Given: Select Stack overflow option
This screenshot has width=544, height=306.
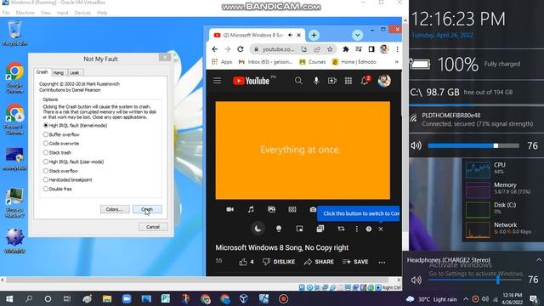Looking at the screenshot, I should [x=45, y=171].
